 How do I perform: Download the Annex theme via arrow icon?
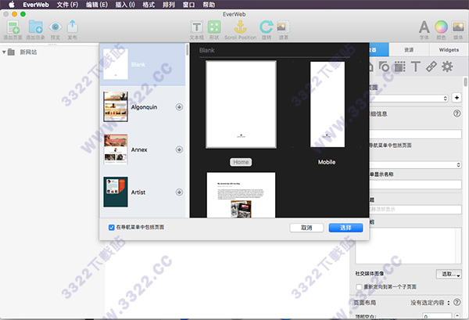pos(179,149)
